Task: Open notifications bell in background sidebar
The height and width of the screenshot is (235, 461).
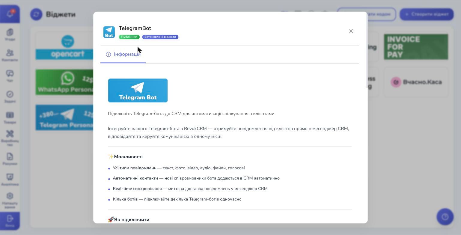Action: pyautogui.click(x=10, y=14)
